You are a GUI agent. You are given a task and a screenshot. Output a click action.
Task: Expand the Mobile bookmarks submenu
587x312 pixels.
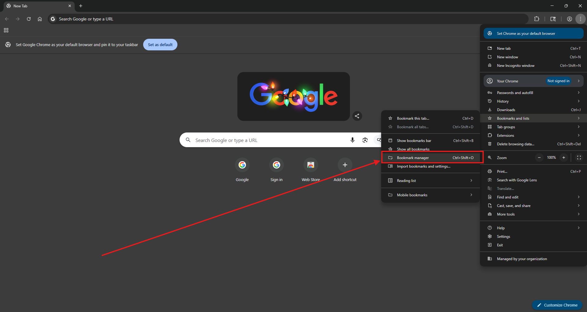(430, 195)
